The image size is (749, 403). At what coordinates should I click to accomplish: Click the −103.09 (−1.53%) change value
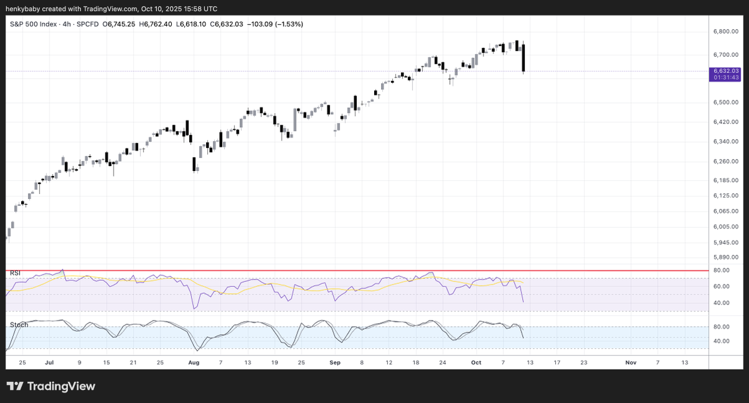coord(277,24)
